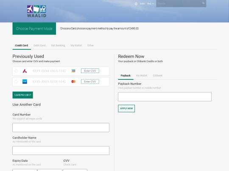Click the Choose Payment Mode banner
Image resolution: width=229 pixels, height=171 pixels.
(x=34, y=29)
